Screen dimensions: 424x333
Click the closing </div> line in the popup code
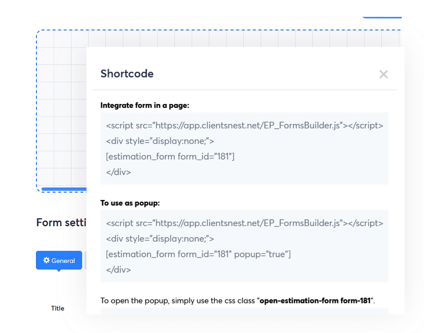(118, 269)
